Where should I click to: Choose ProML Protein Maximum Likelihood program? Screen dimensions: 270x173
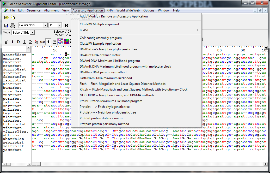click(136, 101)
